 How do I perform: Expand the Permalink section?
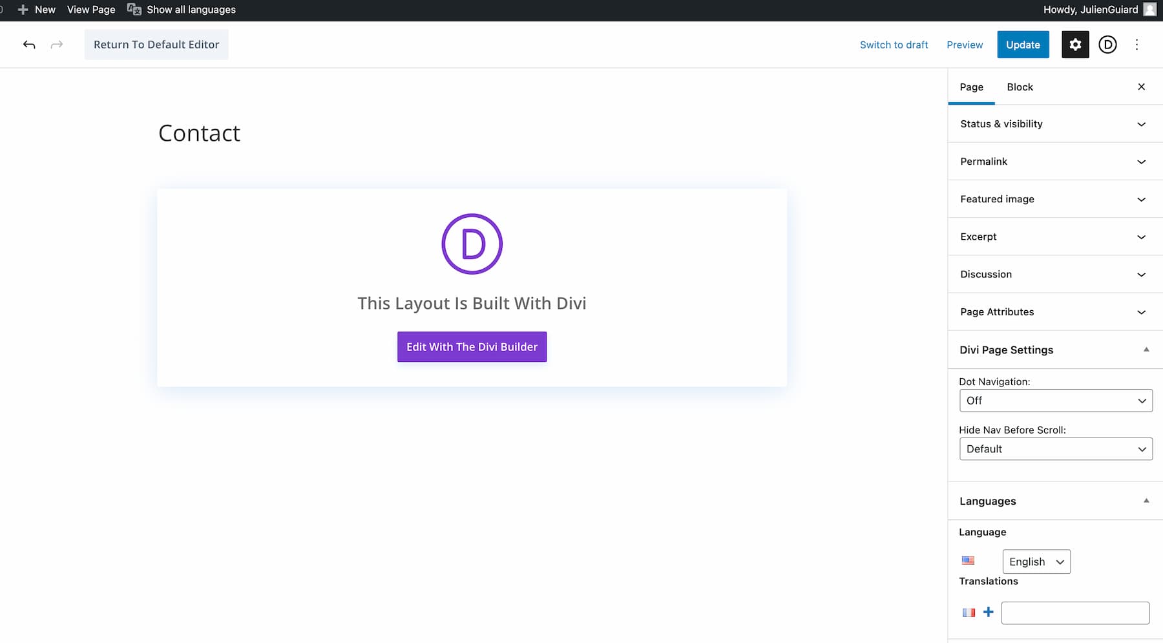(1055, 162)
